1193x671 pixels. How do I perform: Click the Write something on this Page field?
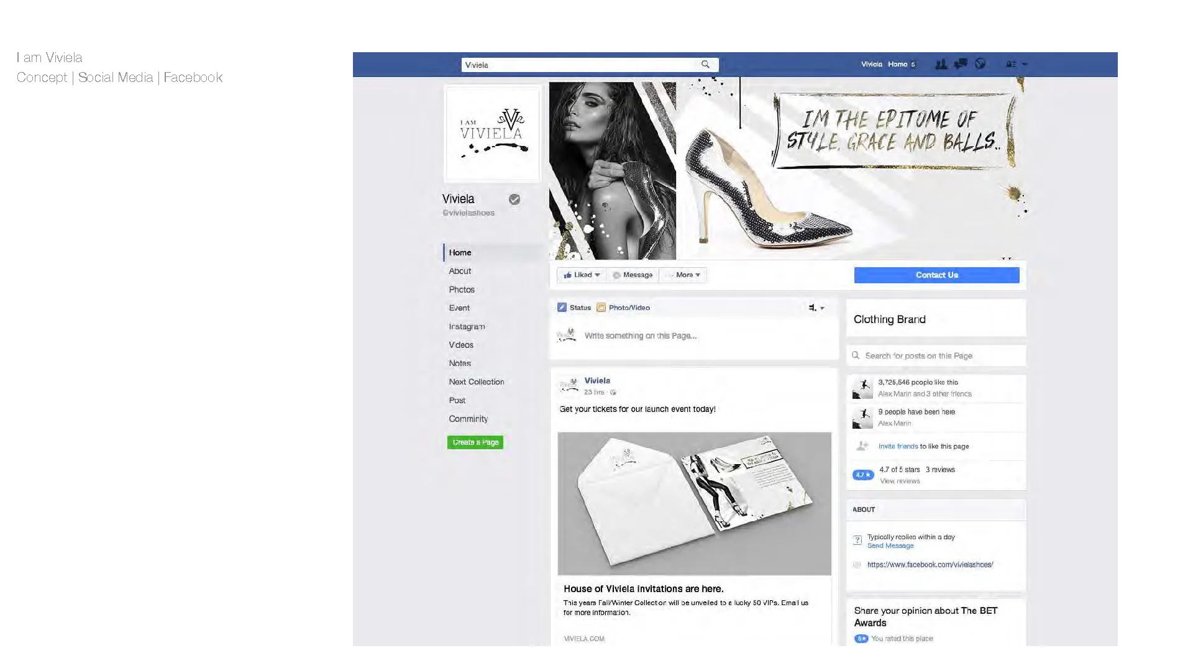[694, 335]
